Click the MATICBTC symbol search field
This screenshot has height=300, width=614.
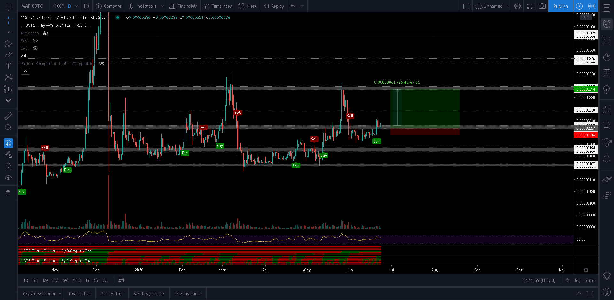click(x=32, y=6)
